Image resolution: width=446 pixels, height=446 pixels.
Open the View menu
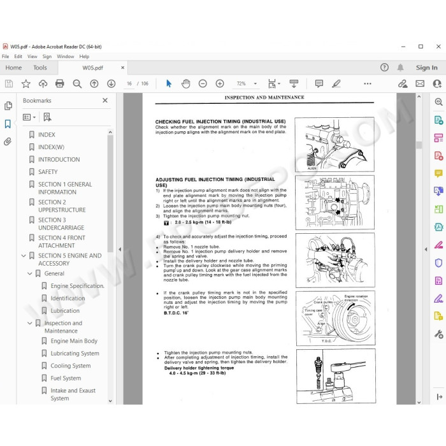(32, 56)
